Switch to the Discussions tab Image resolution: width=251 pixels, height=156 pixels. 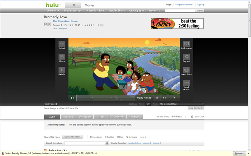point(85,117)
